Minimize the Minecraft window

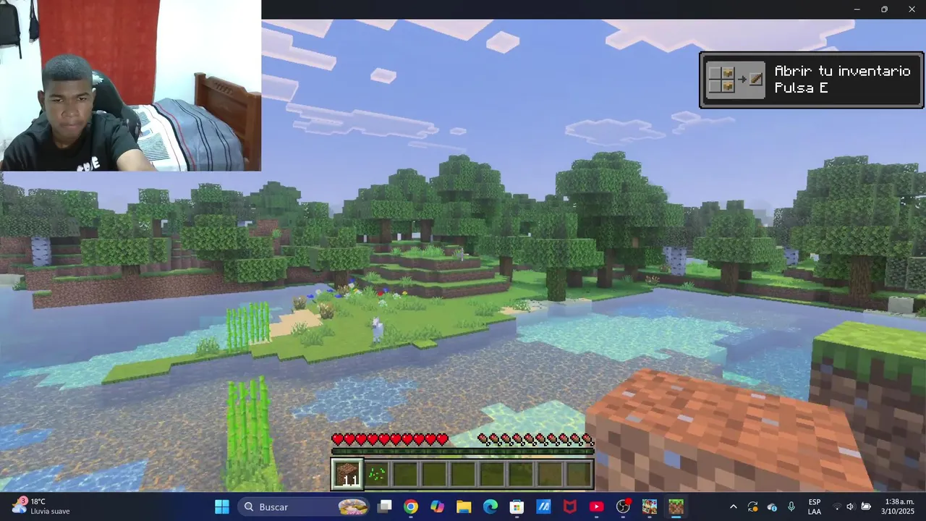857,9
